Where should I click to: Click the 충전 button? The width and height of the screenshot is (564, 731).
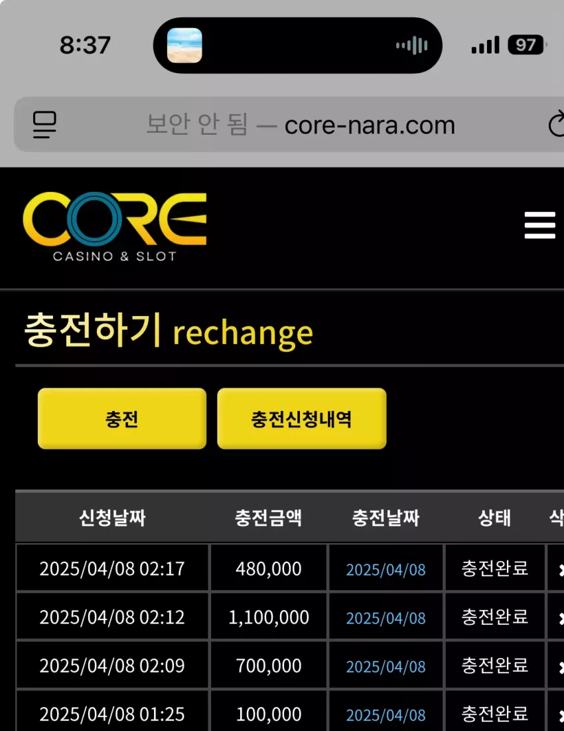pyautogui.click(x=122, y=419)
